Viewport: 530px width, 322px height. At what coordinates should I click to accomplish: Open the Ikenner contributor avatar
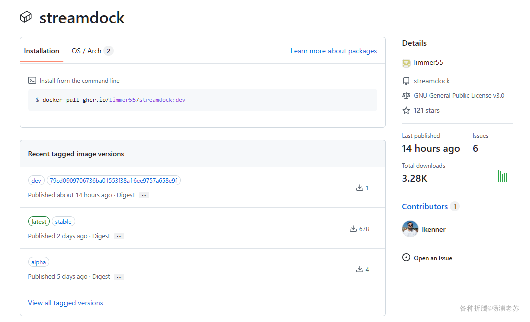tap(410, 229)
